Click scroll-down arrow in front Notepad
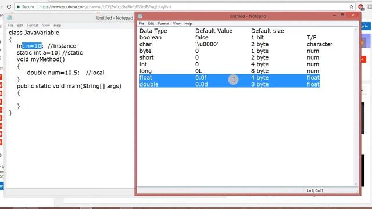The image size is (372, 209). pyautogui.click(x=356, y=184)
